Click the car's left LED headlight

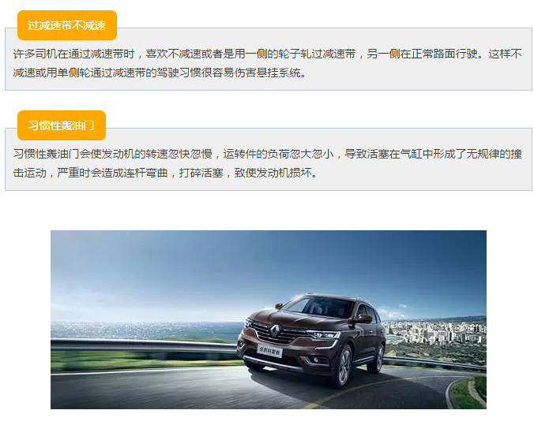pyautogui.click(x=323, y=335)
